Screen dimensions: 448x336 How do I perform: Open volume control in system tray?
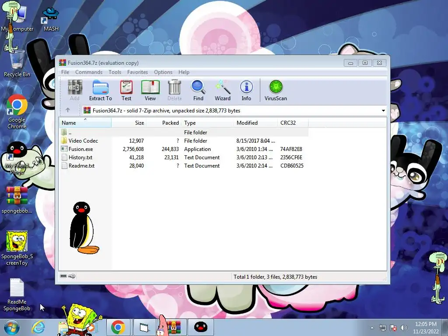point(404,328)
